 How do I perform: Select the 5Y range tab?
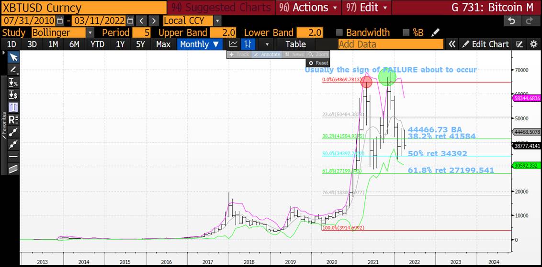(x=140, y=44)
